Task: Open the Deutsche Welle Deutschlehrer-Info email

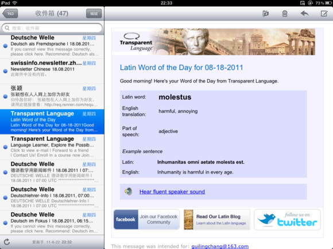Action: point(52,197)
